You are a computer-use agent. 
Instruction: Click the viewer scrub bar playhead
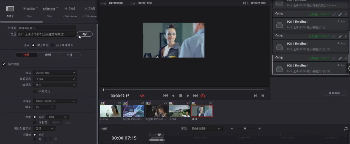click(x=104, y=90)
